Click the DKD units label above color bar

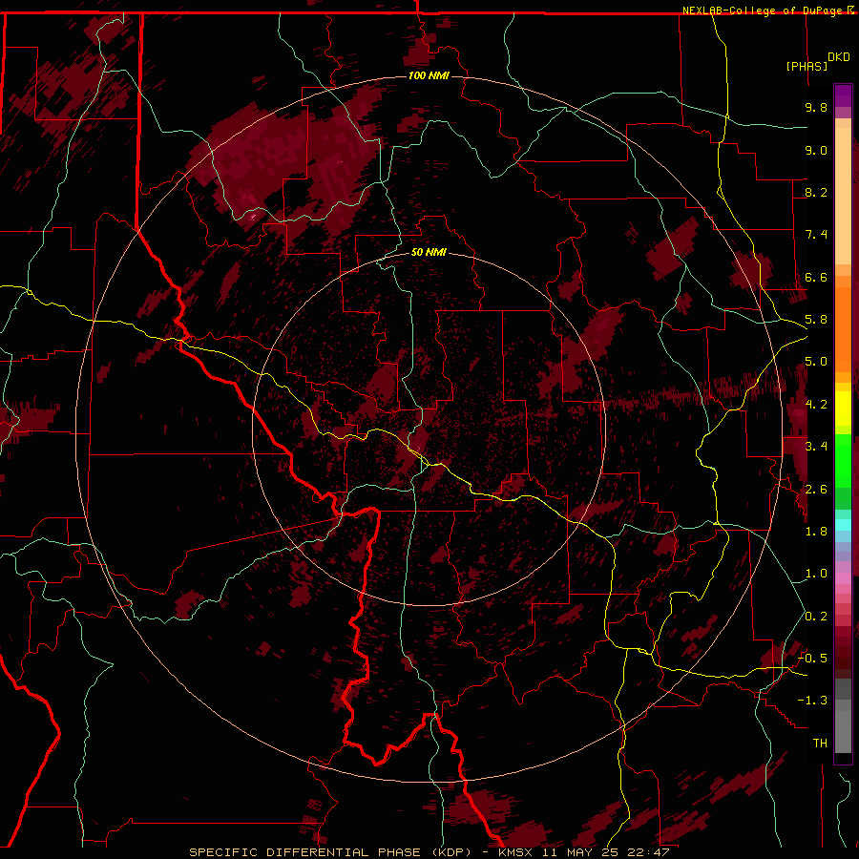839,57
